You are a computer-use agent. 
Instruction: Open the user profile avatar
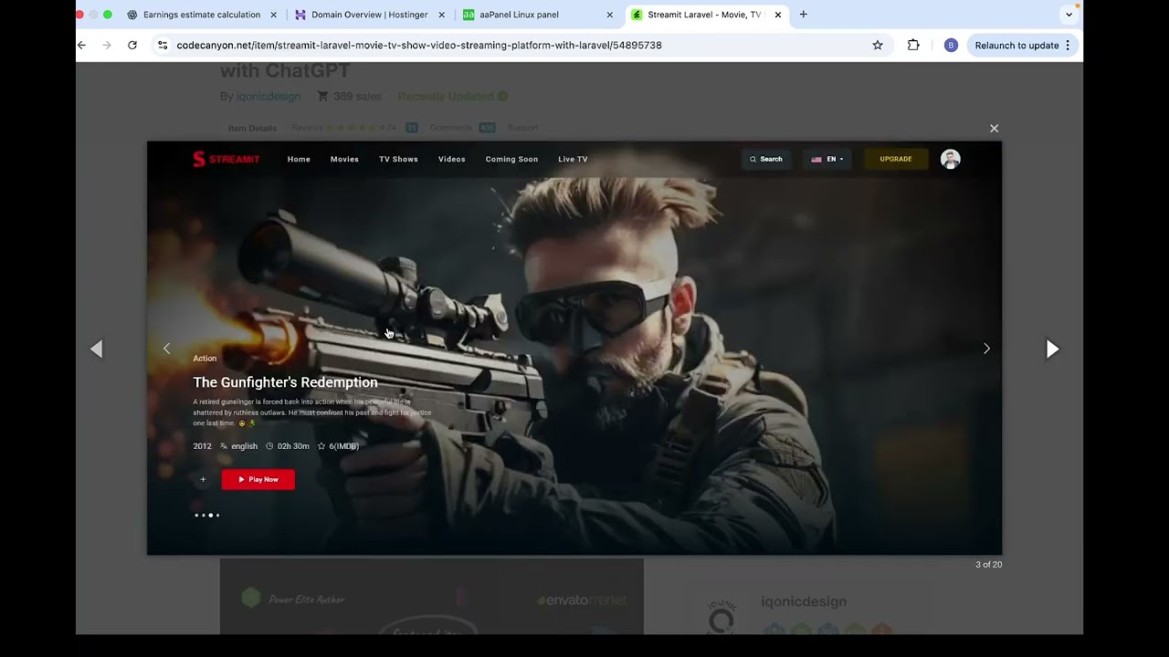pos(950,159)
